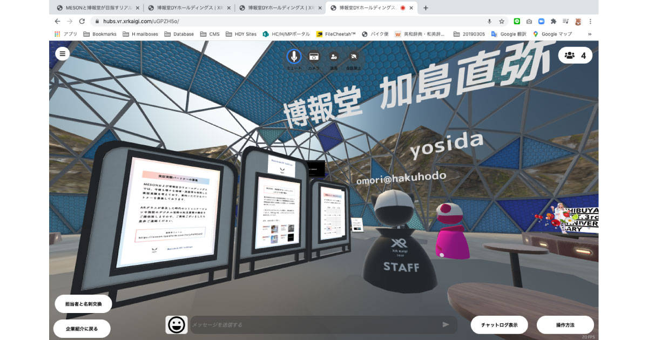Expand the bookmarks overflow chevron
Viewport: 648px width, 340px height.
(589, 33)
